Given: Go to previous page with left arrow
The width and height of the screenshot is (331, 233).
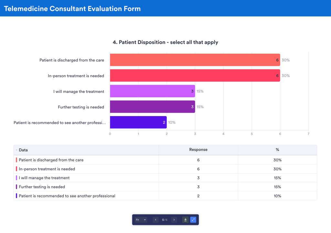Looking at the screenshot, I should (155, 219).
